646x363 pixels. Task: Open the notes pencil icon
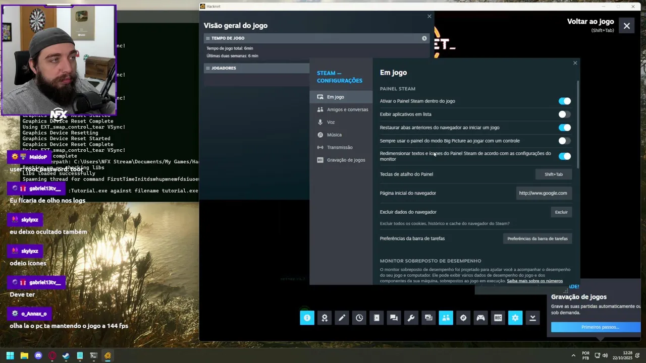[x=342, y=318]
